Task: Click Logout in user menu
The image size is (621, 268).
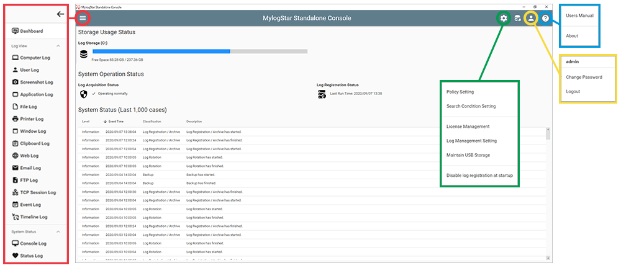Action: (573, 91)
